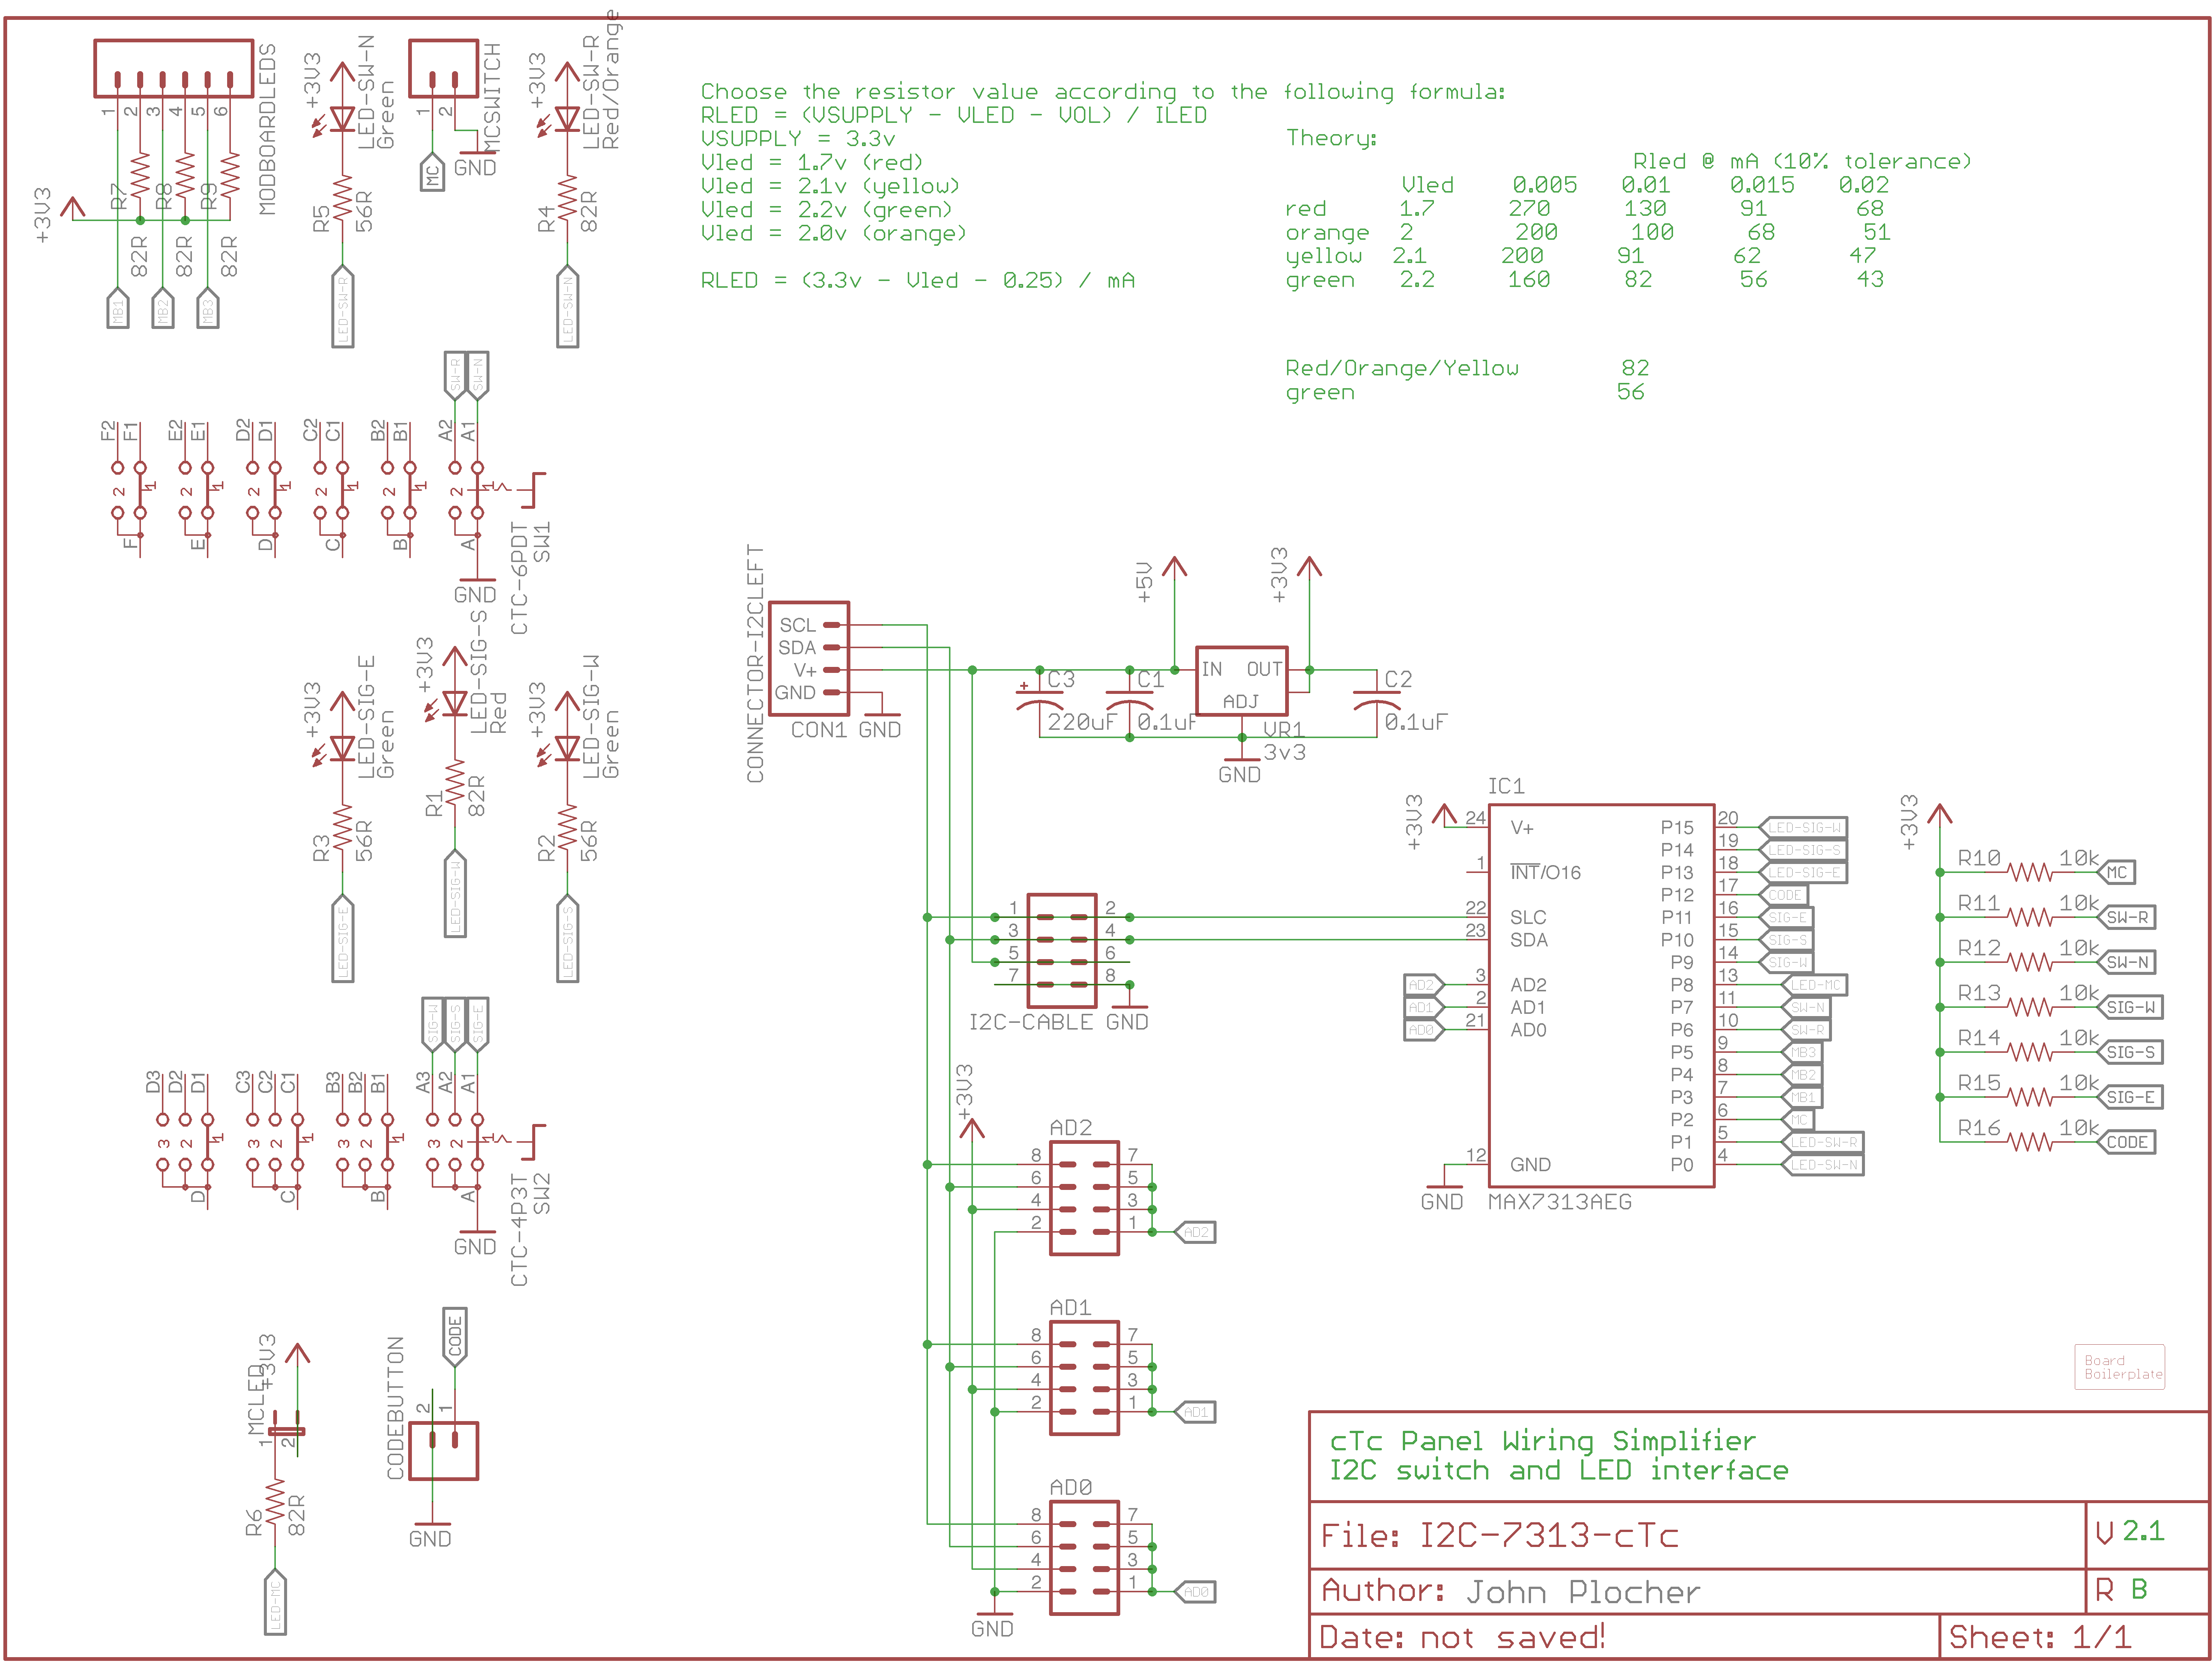Select the I2C-CABLE 8-pin header
Viewport: 2212px width, 1665px height.
[x=1062, y=951]
